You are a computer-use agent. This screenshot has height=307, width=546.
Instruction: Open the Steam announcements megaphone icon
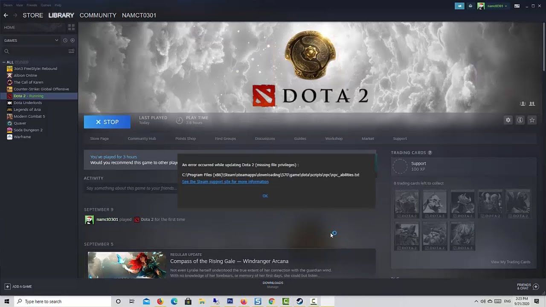459,6
